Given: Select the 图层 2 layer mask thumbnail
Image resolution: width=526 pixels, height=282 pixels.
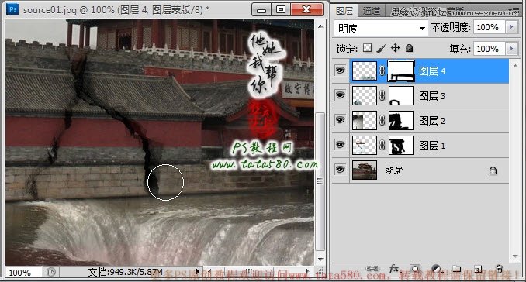Looking at the screenshot, I should (401, 121).
